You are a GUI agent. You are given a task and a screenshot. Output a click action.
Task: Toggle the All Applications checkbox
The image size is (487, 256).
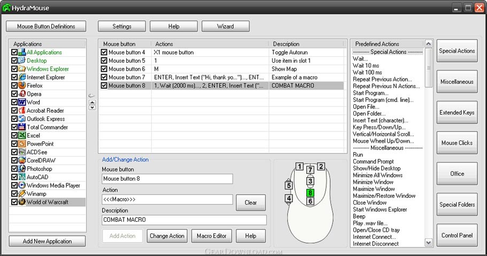[x=14, y=52]
